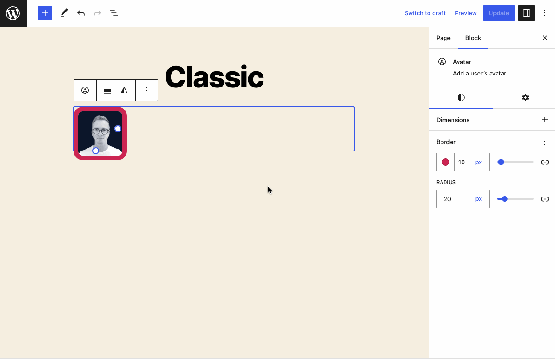The height and width of the screenshot is (359, 555).
Task: Unlink the border width sides
Action: pos(545,162)
